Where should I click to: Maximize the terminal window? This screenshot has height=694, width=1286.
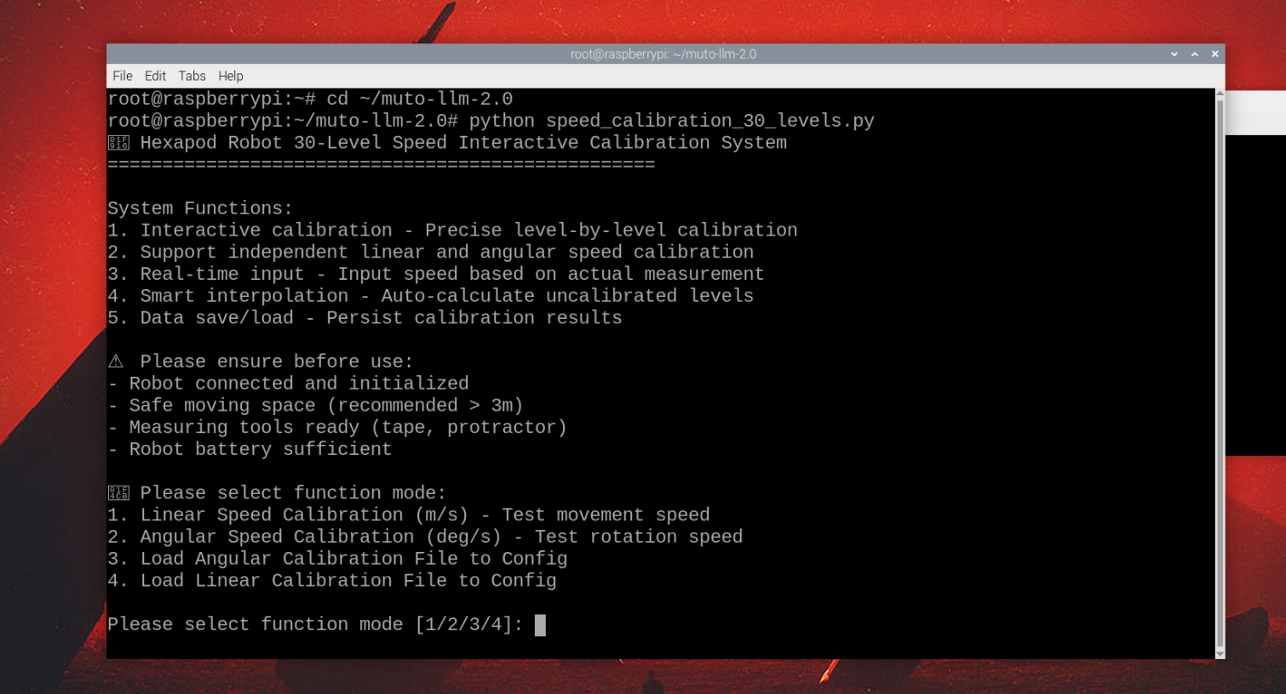click(1195, 54)
